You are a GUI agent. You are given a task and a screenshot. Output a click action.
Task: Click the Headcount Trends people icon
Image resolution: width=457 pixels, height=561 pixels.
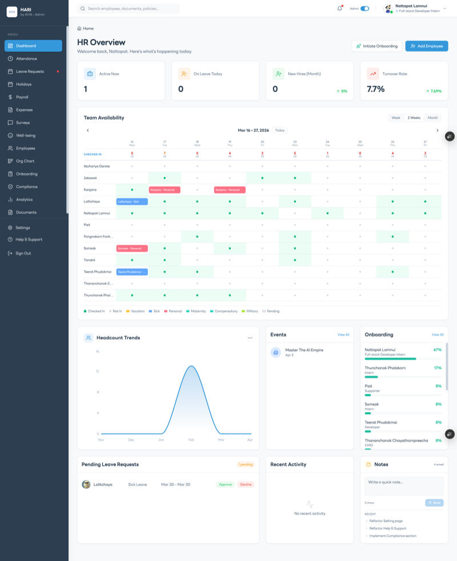point(89,337)
